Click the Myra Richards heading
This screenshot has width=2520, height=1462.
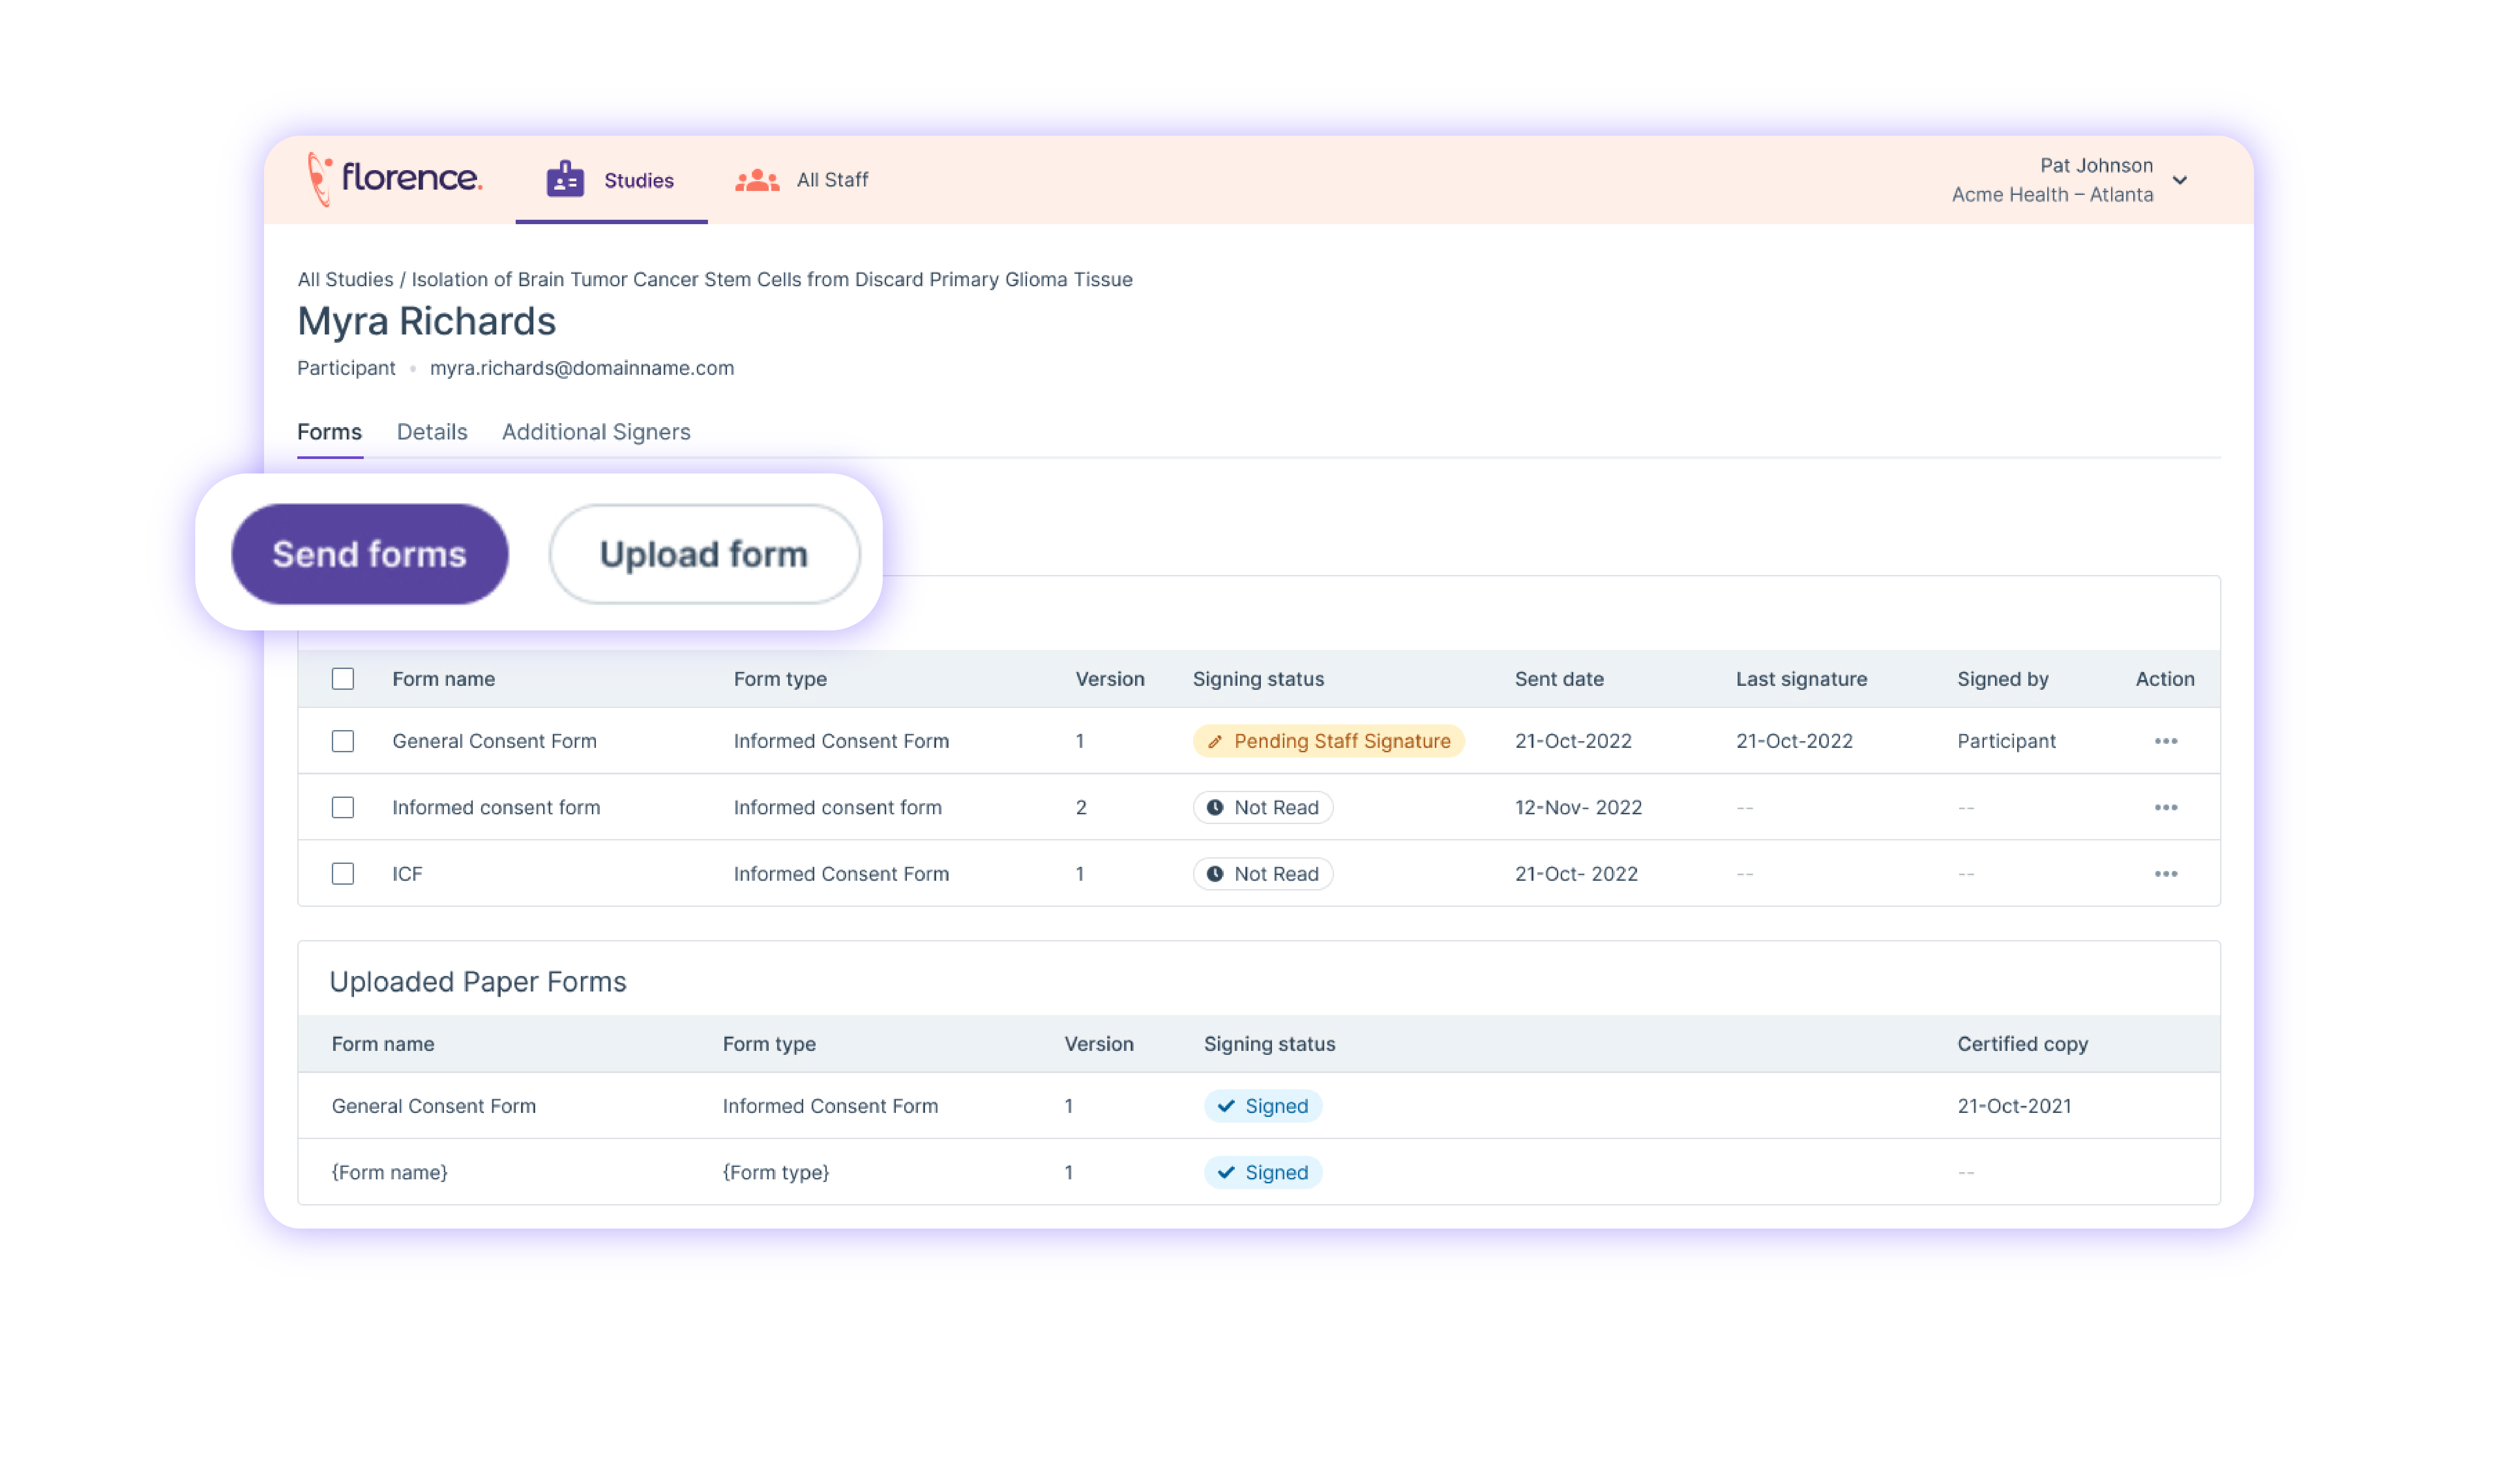coord(426,321)
